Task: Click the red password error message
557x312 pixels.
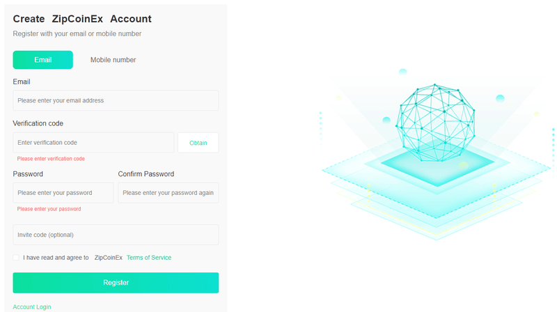Action: click(x=49, y=209)
